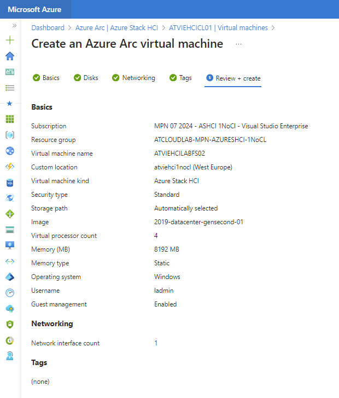This screenshot has height=398, width=339.
Task: Open Cost Management dollar circle icon
Action: pos(10,340)
